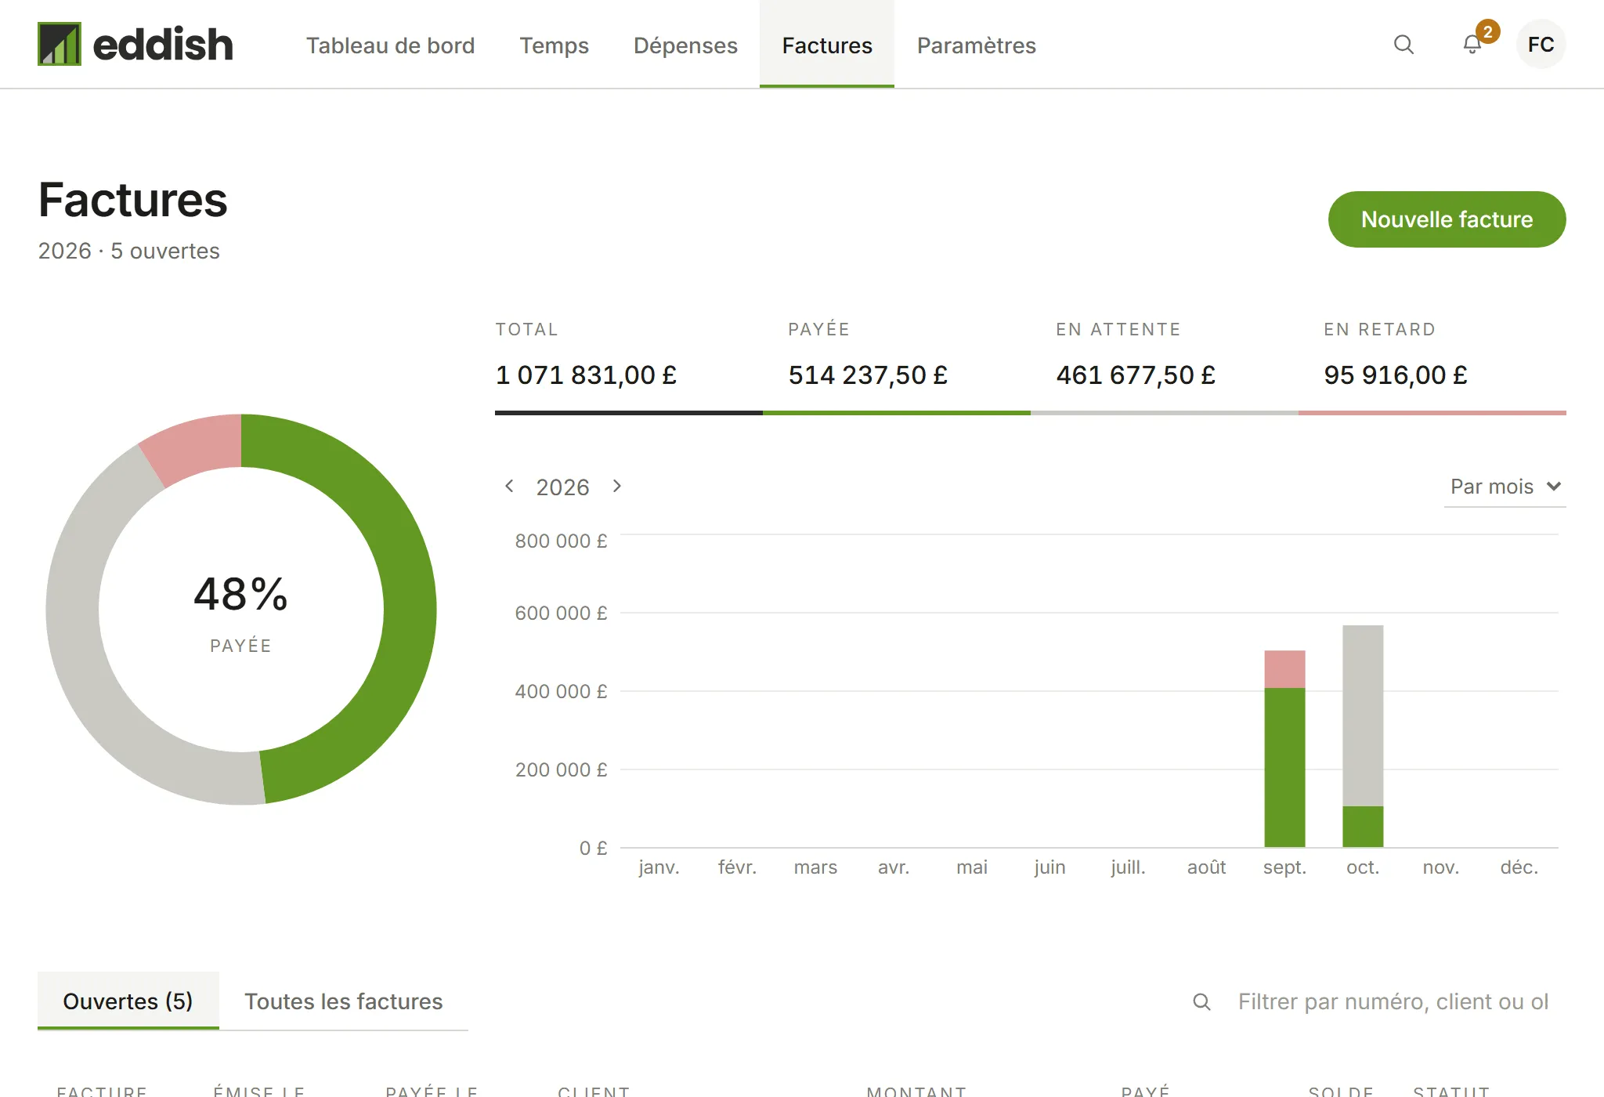Switch to the Temps tab
This screenshot has height=1097, width=1604.
click(x=554, y=45)
